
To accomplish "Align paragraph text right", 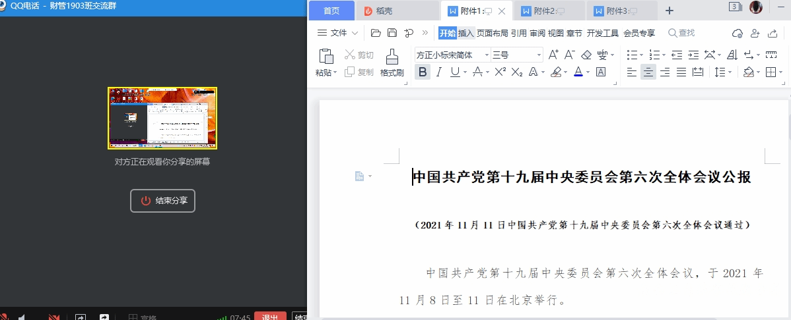I will 665,72.
